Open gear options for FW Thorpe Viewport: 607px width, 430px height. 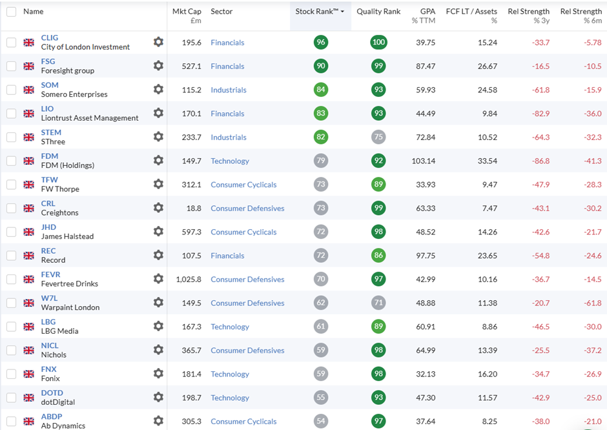click(158, 183)
